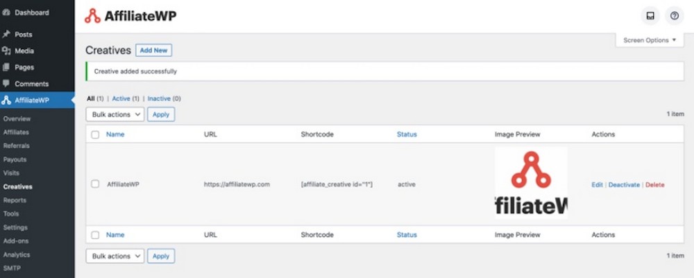
Task: Tick the select-all checkbox in table footer
Action: coord(95,235)
